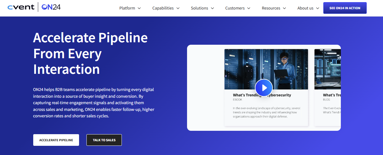
Task: Play the cybersecurity video preview
Action: (x=264, y=88)
